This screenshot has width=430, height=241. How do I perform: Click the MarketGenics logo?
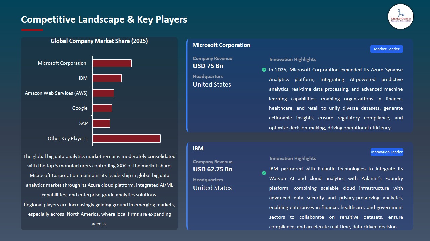click(x=400, y=17)
